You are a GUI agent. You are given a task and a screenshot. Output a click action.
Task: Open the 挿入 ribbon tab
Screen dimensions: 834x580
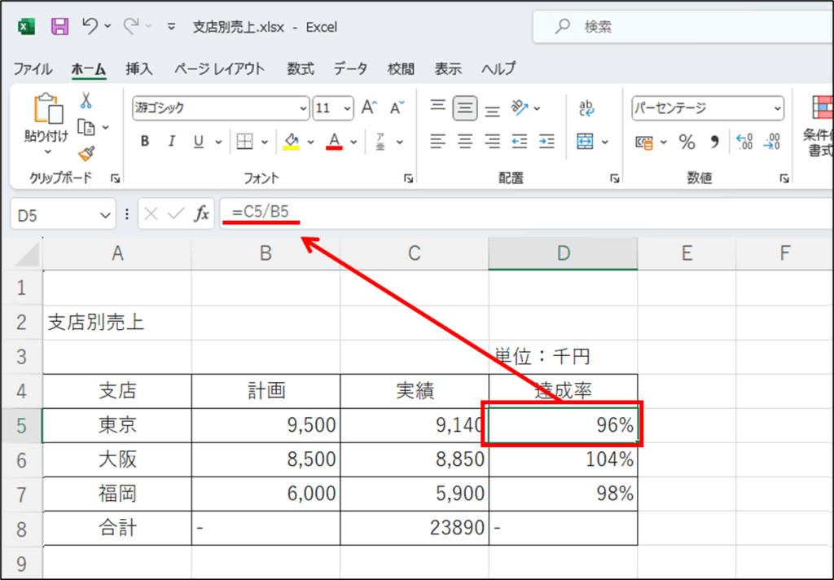pyautogui.click(x=138, y=69)
